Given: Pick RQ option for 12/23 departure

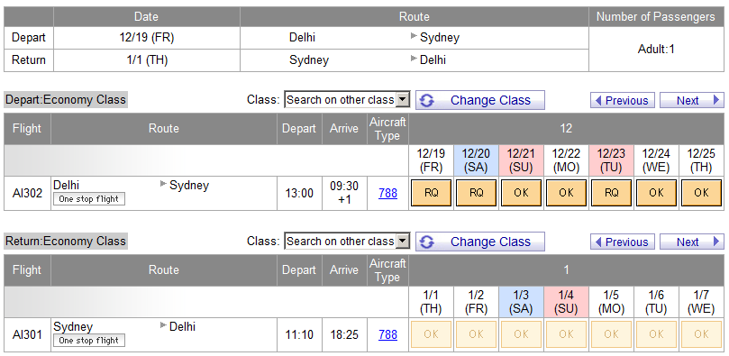Looking at the screenshot, I should pyautogui.click(x=611, y=193).
